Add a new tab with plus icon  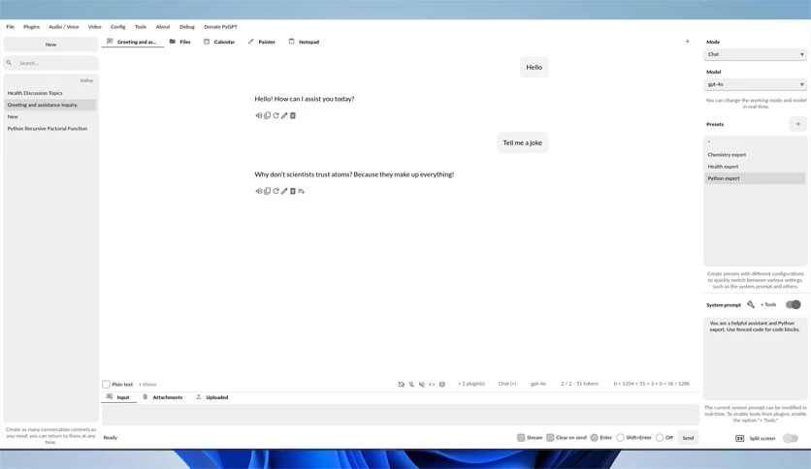pyautogui.click(x=688, y=42)
